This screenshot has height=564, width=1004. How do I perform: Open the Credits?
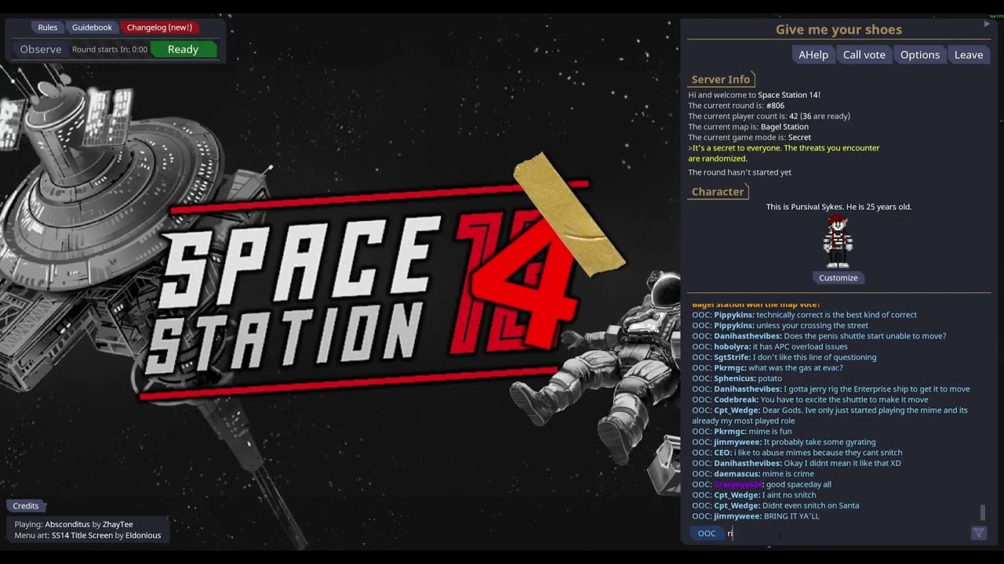point(26,506)
